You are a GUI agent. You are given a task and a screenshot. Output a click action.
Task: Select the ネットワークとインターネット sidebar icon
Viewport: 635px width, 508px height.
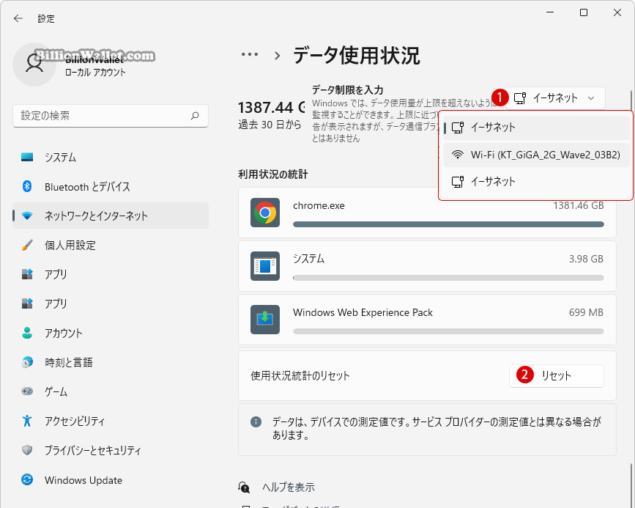27,216
